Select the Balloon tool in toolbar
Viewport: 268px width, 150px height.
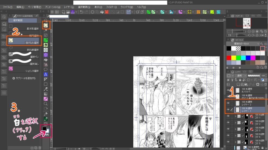coord(46,69)
